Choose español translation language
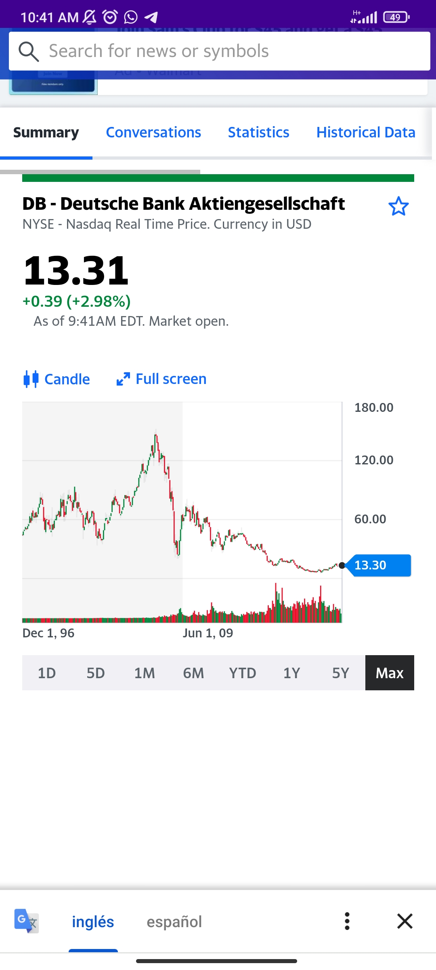The height and width of the screenshot is (970, 436). pyautogui.click(x=174, y=922)
